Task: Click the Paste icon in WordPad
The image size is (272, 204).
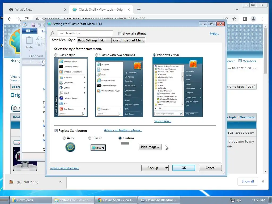Action: 29,40
